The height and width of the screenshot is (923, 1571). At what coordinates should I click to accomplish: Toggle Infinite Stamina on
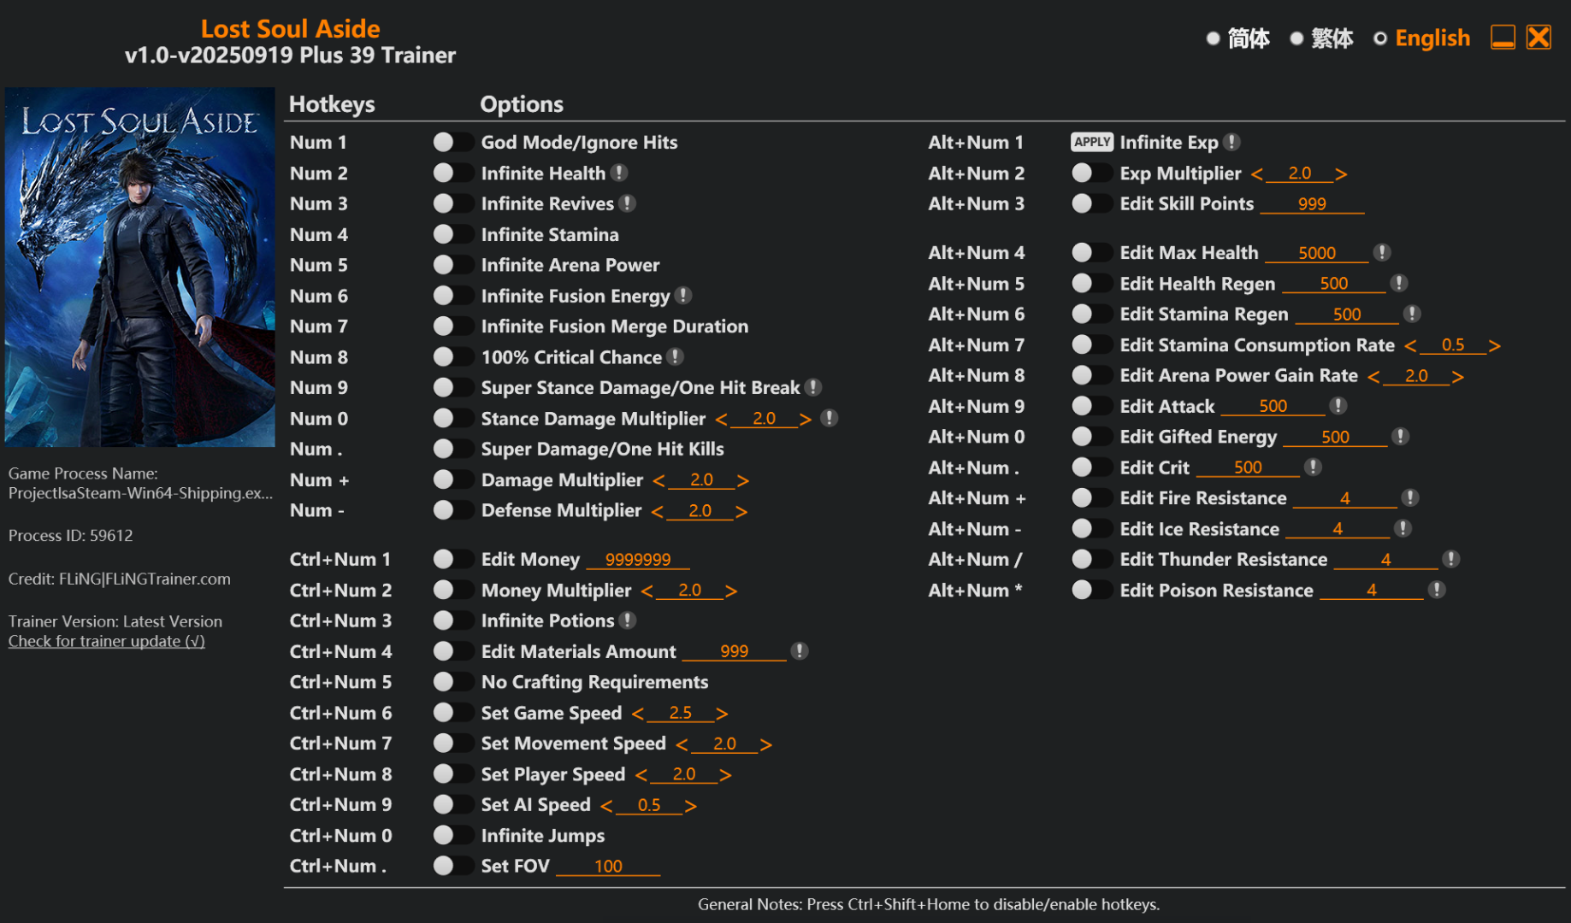point(452,234)
